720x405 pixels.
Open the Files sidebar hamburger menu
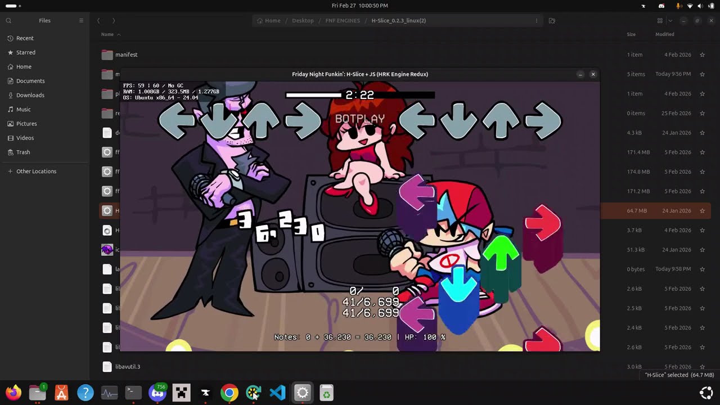tap(81, 20)
